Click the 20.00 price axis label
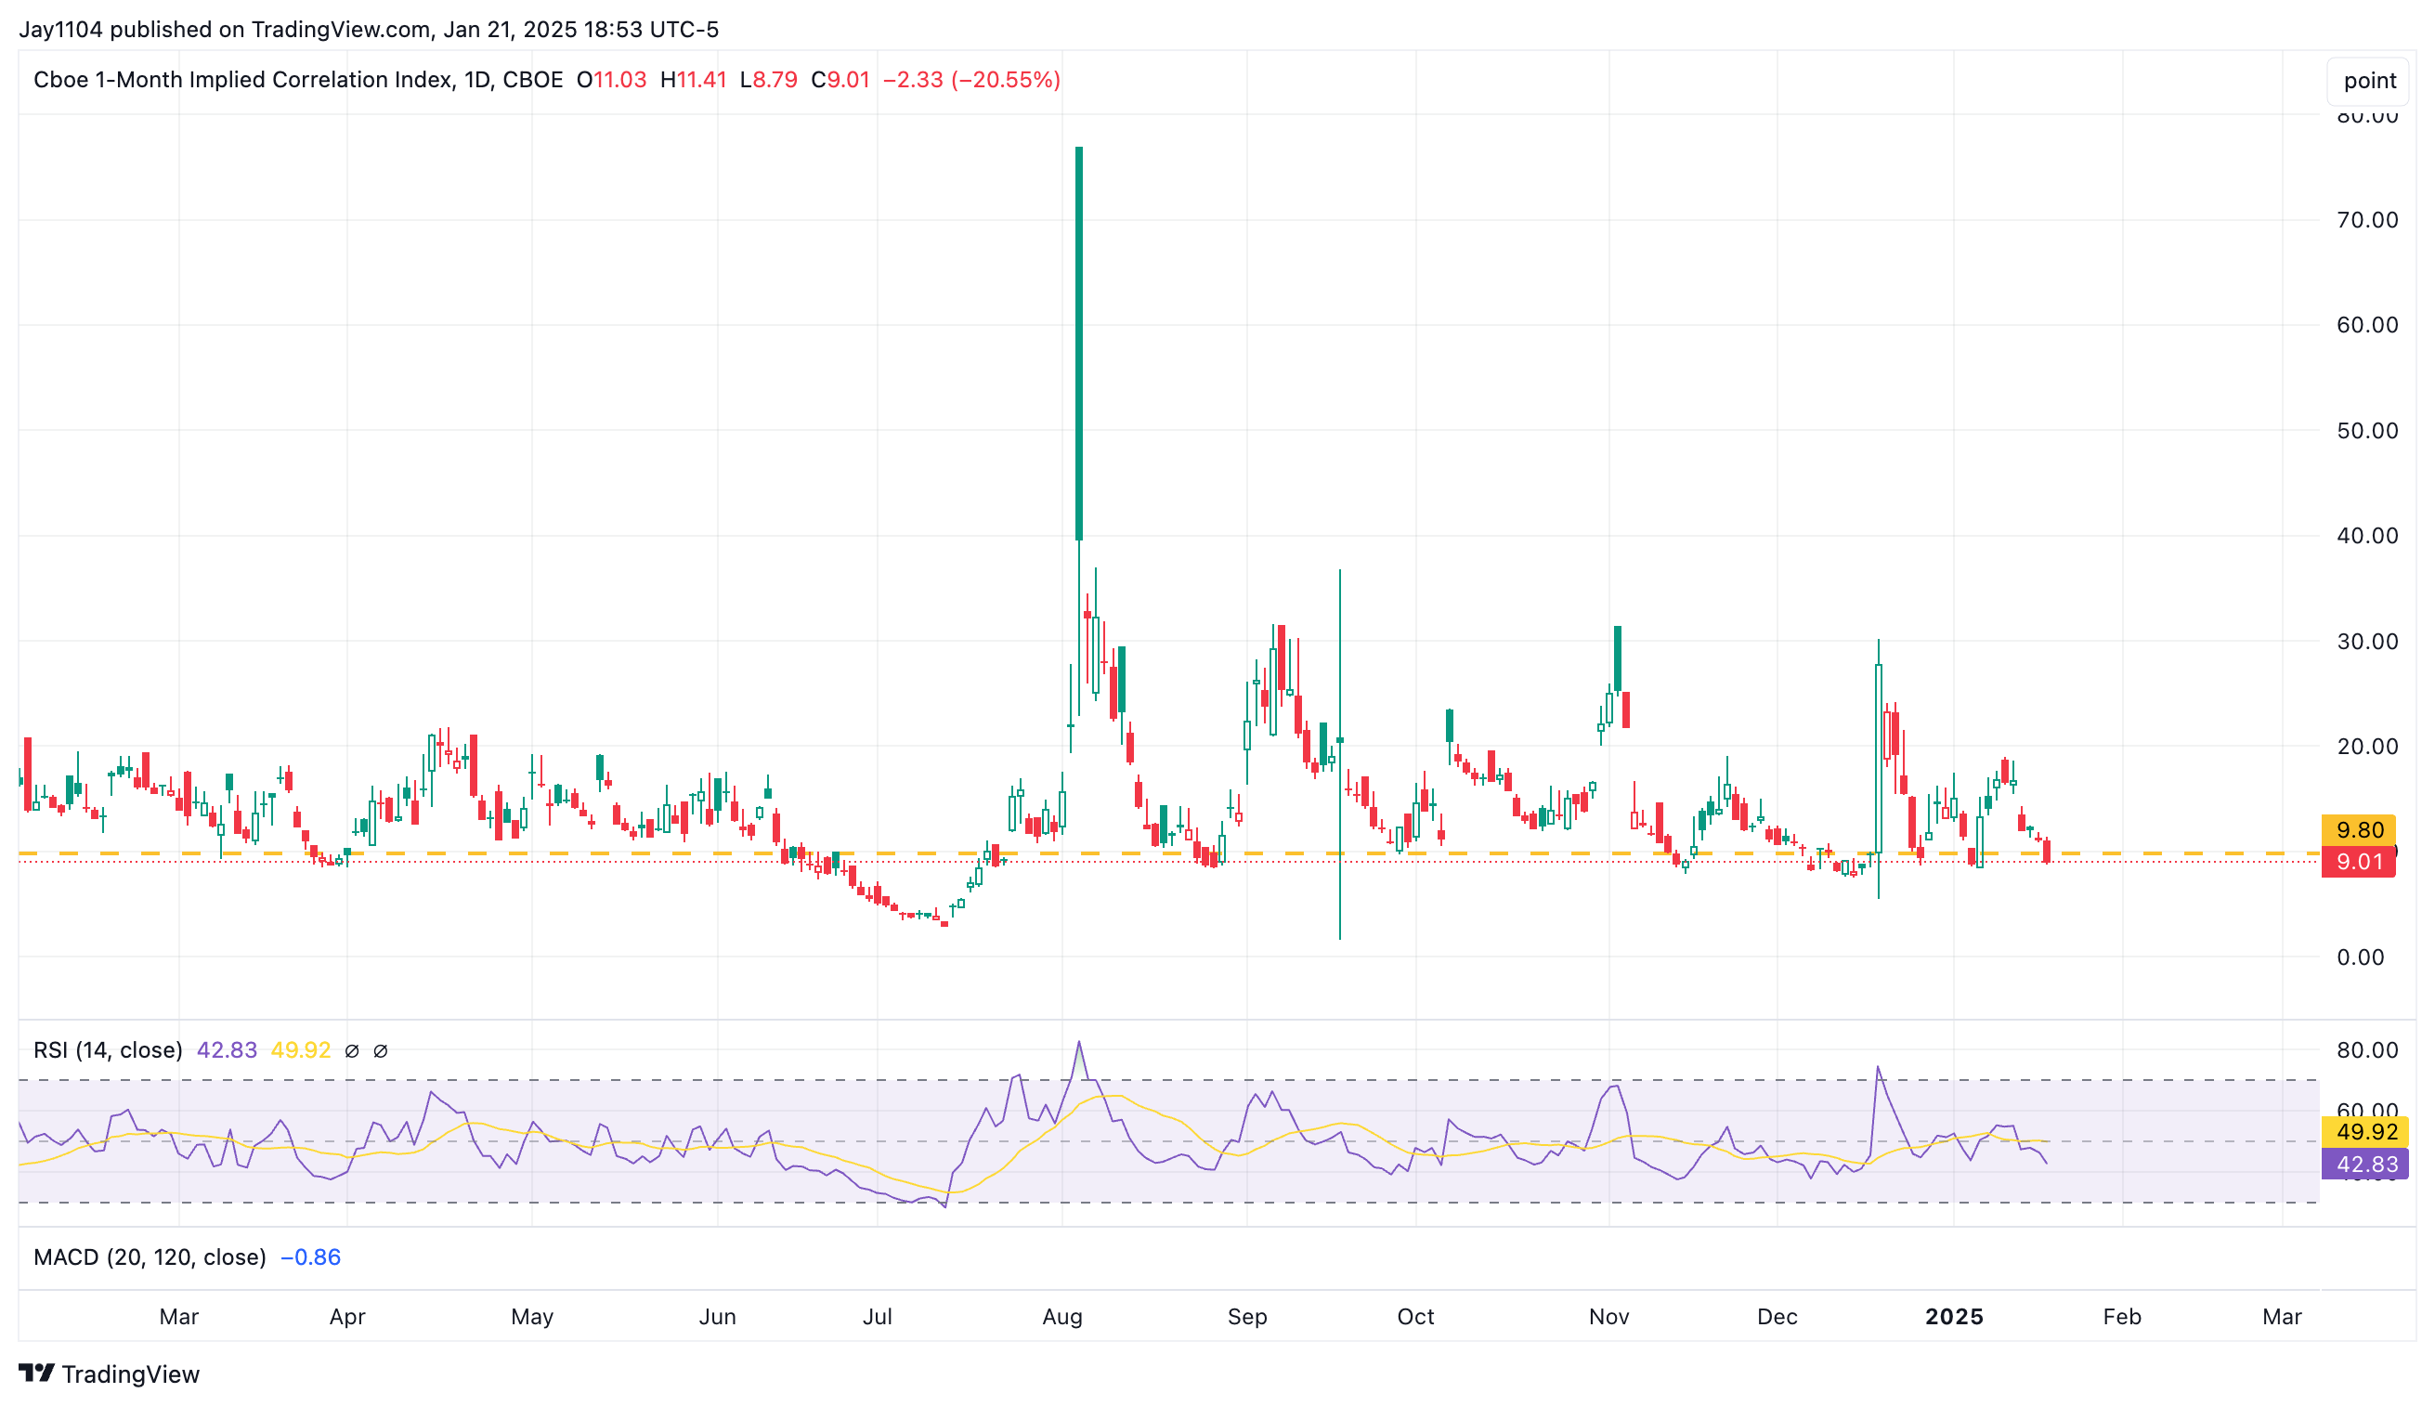The image size is (2435, 1406). coord(2366,747)
